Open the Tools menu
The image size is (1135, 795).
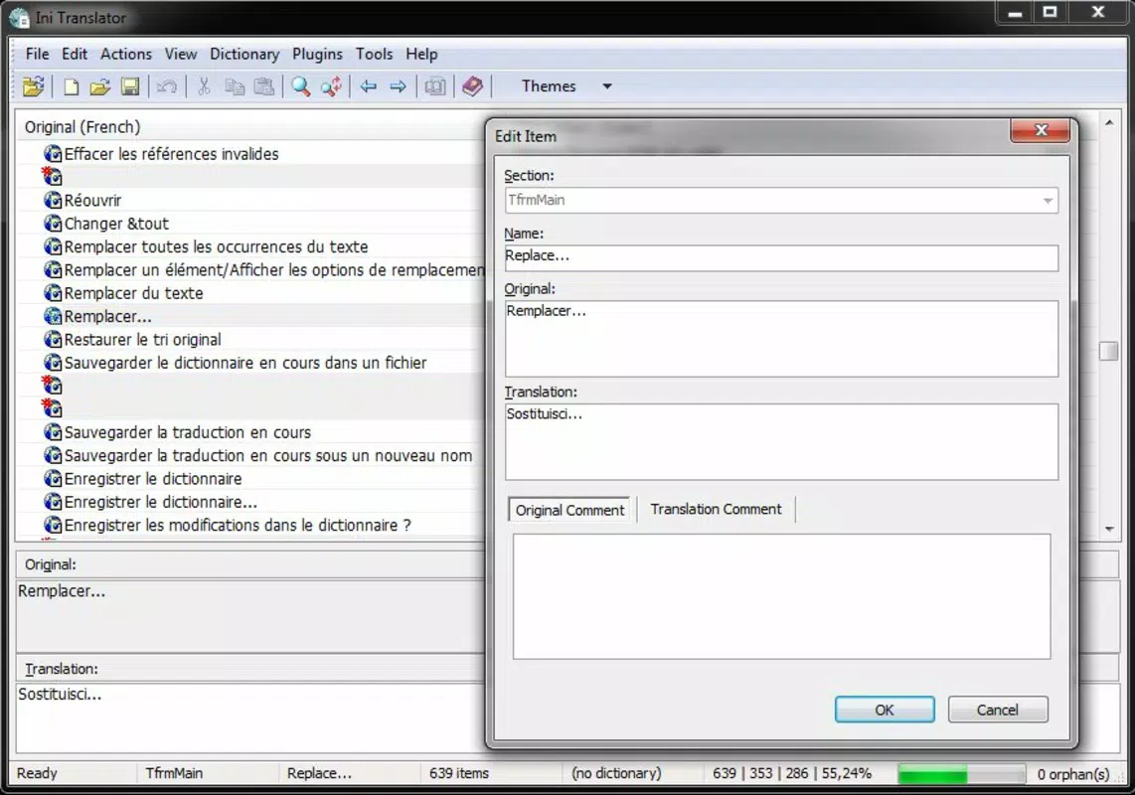click(x=374, y=54)
